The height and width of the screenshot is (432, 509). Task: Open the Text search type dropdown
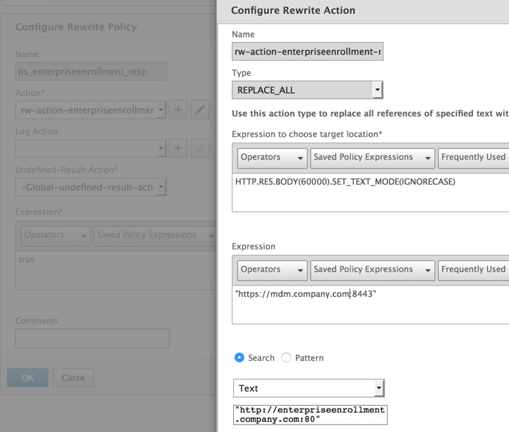tap(309, 389)
